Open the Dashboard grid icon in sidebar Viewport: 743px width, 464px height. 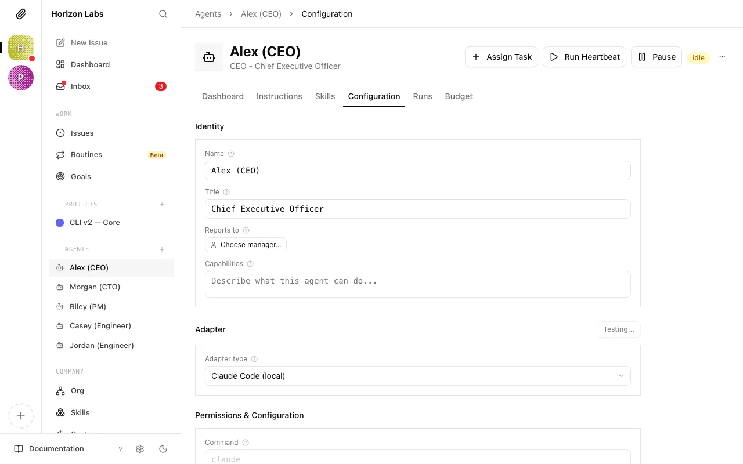coord(60,64)
